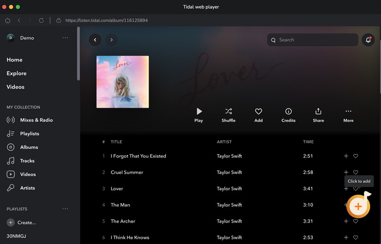
Task: Shuffle the album
Action: [229, 115]
